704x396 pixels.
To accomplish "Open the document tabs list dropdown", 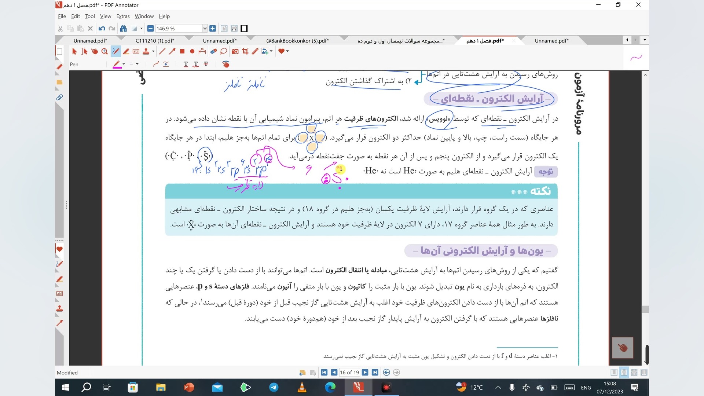I will pyautogui.click(x=645, y=40).
